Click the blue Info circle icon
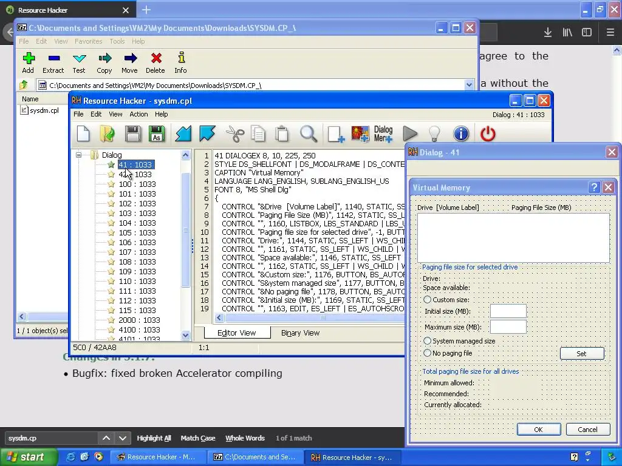This screenshot has width=622, height=466. pos(461,134)
